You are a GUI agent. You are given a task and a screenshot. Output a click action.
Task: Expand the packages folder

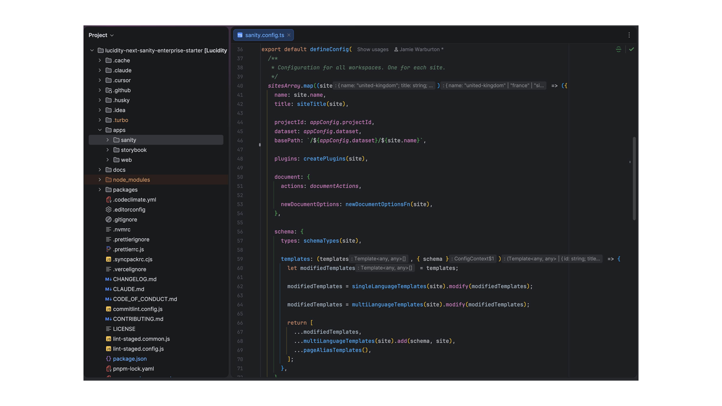pos(100,189)
